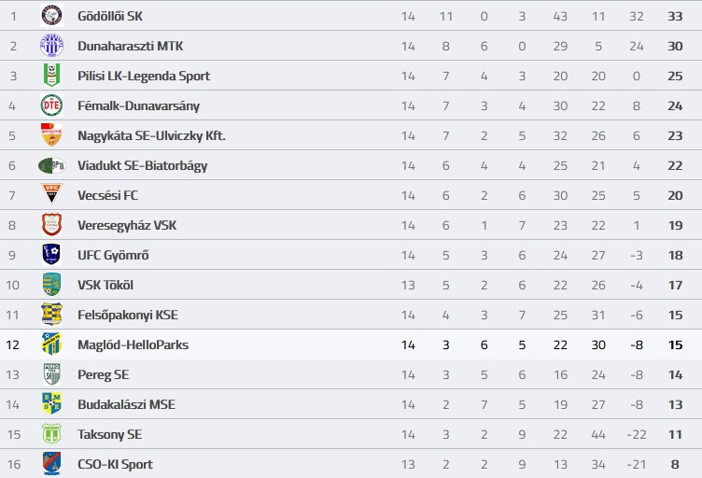Open the Veresegyház VSK red crest

point(51,225)
